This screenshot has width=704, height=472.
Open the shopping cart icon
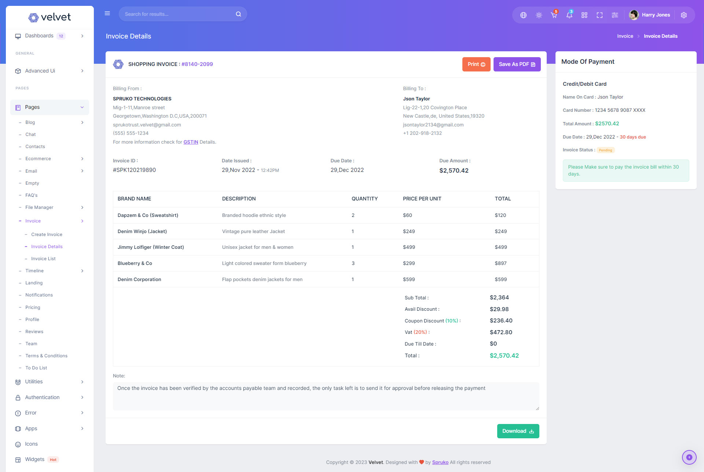(x=554, y=15)
